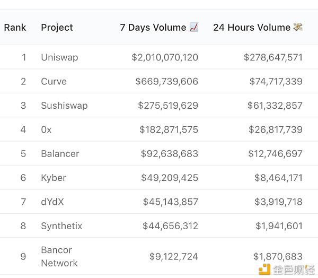The height and width of the screenshot is (278, 318).
Task: Click Curve's 24-hour volume $74,717,339
Action: click(276, 81)
